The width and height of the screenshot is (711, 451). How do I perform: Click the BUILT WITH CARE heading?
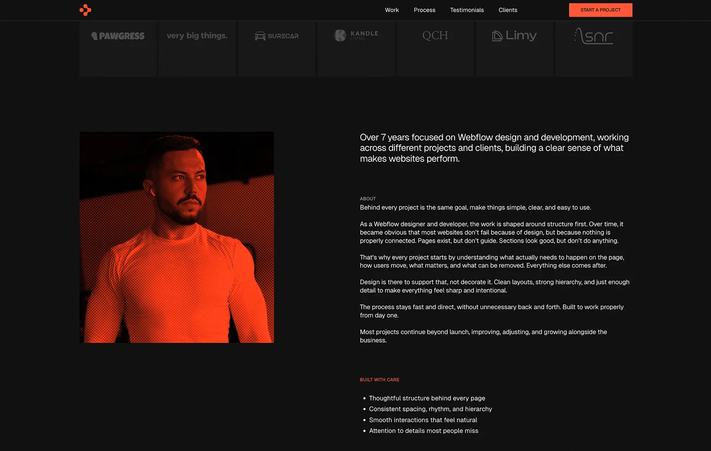(380, 380)
